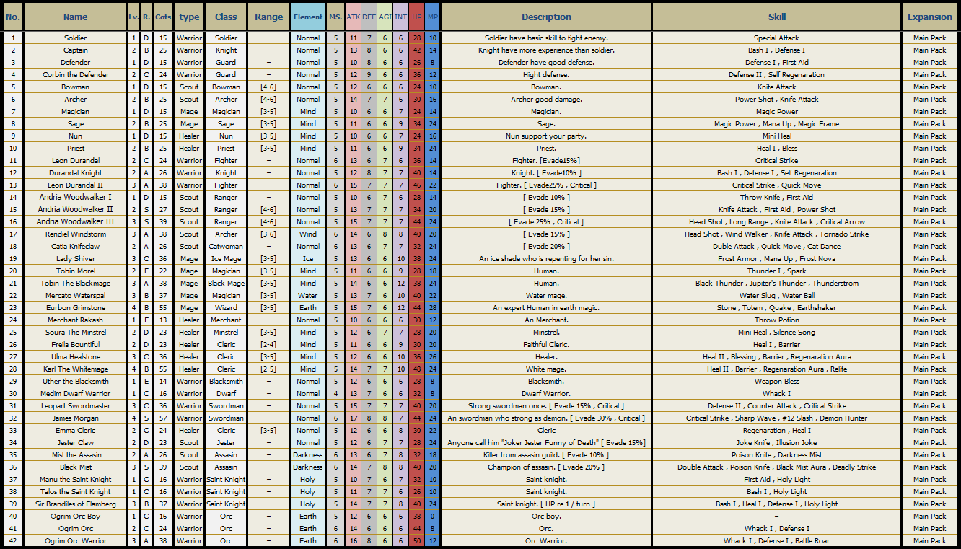Click description 'Nun support your party.'

pyautogui.click(x=546, y=136)
